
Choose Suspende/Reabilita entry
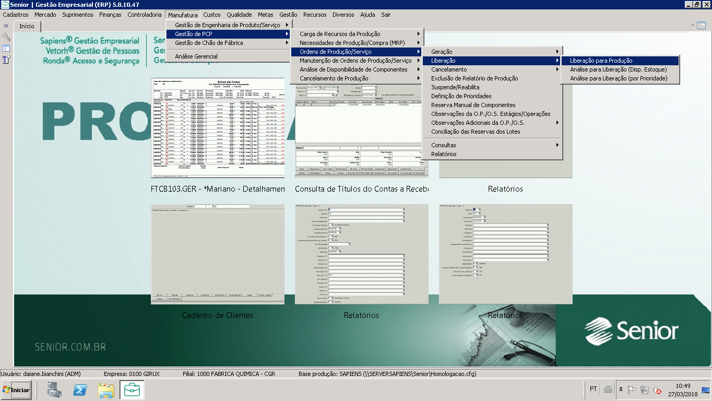(492, 87)
